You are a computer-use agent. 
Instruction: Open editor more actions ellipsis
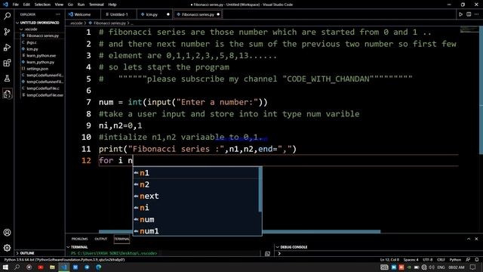click(x=476, y=14)
